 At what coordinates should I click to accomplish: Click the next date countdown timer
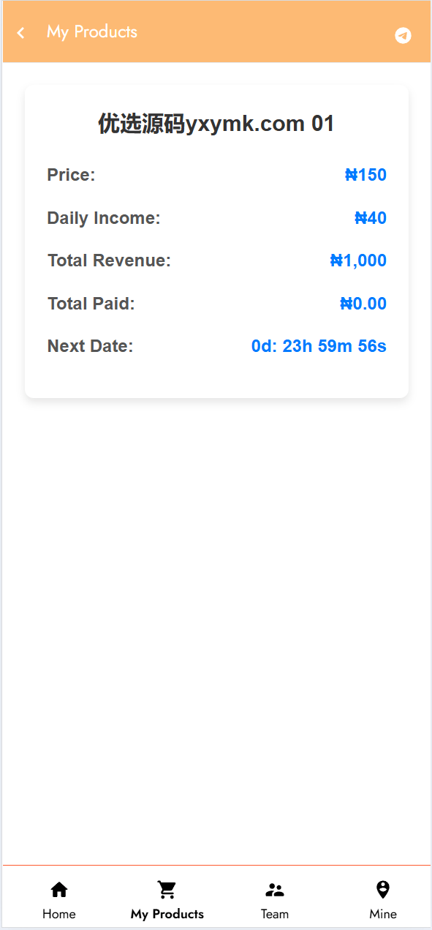point(319,346)
